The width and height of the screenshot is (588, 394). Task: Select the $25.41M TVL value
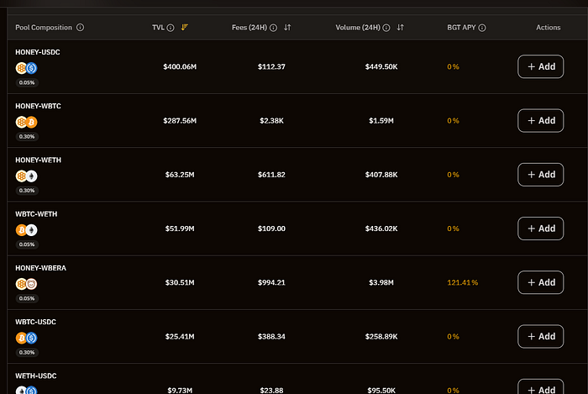pyautogui.click(x=180, y=337)
